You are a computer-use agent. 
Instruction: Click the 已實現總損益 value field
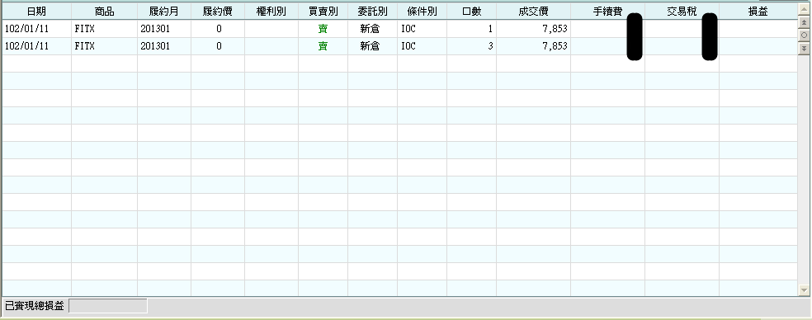coord(108,306)
